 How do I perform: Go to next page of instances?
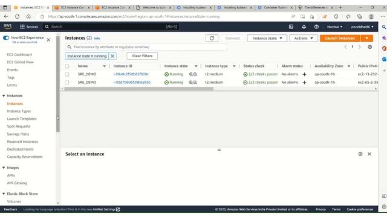point(360,47)
